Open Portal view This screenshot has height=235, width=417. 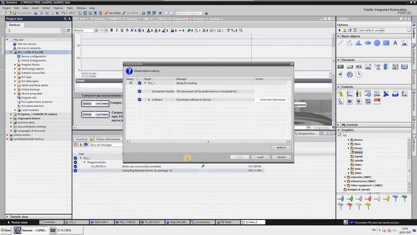pyautogui.click(x=18, y=222)
